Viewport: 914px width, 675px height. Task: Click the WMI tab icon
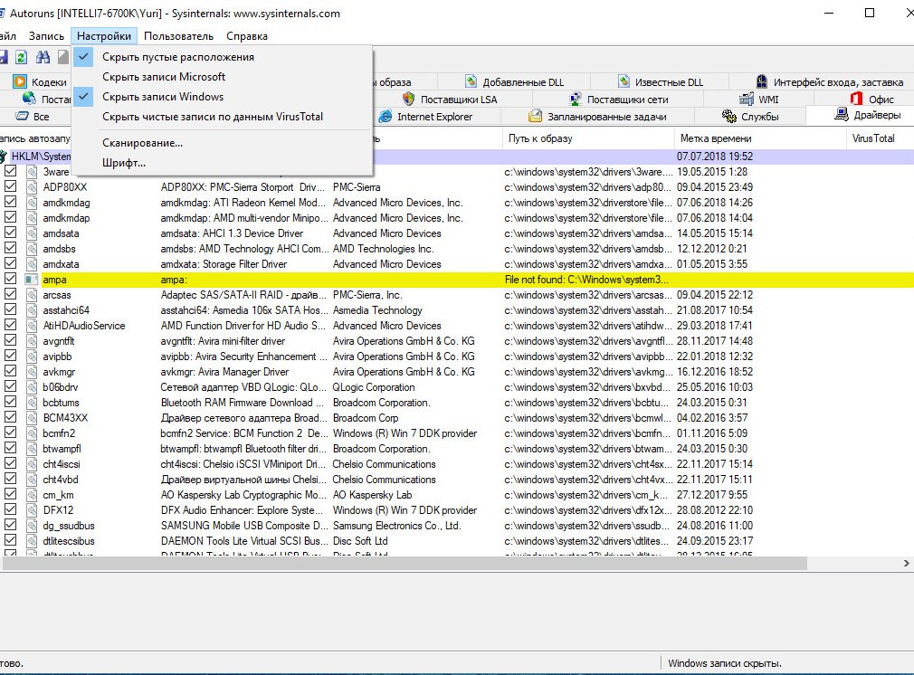pyautogui.click(x=746, y=100)
